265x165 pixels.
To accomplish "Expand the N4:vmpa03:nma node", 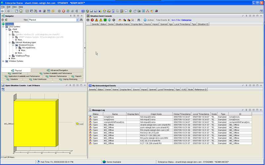I will [x=16, y=48].
